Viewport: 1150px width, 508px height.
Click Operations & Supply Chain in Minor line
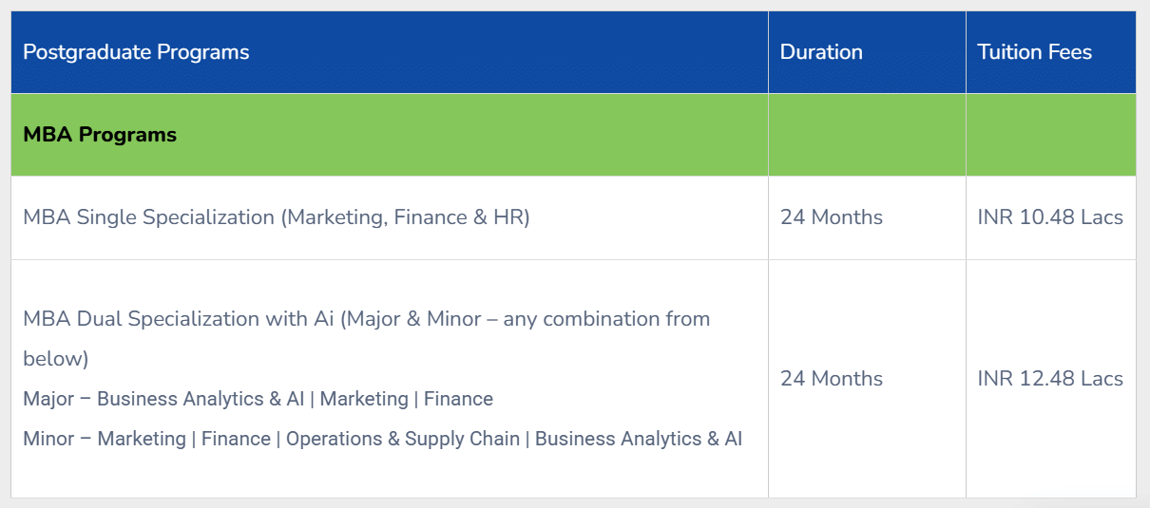tap(403, 439)
